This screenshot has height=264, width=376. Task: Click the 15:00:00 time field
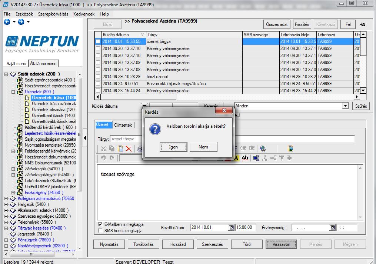click(x=246, y=227)
